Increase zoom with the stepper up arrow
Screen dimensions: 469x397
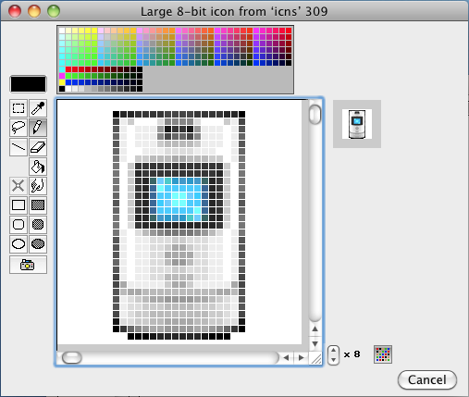(x=333, y=350)
